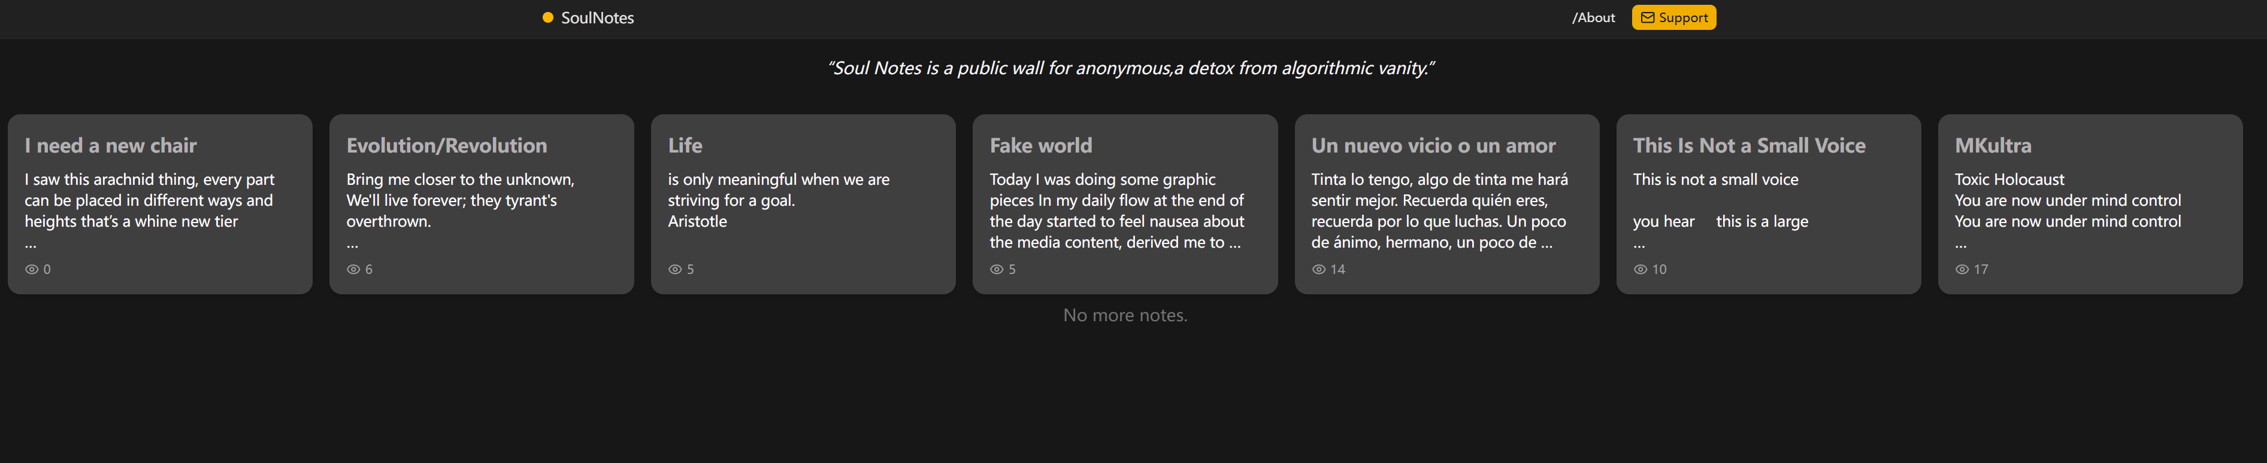Expand the truncated Fake world note text
Image resolution: width=2267 pixels, height=463 pixels.
(1234, 243)
